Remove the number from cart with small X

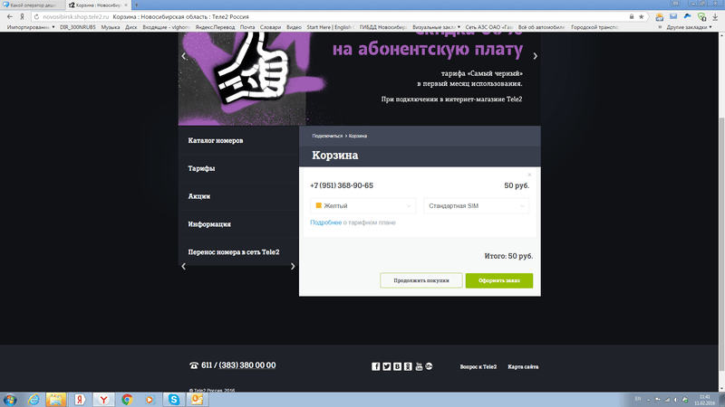(x=529, y=175)
